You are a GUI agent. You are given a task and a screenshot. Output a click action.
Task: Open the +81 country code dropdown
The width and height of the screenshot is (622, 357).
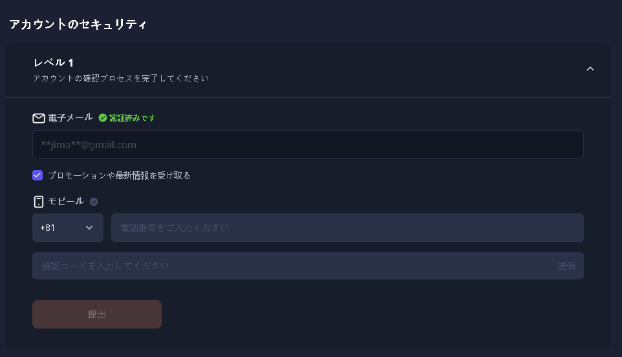coord(67,228)
